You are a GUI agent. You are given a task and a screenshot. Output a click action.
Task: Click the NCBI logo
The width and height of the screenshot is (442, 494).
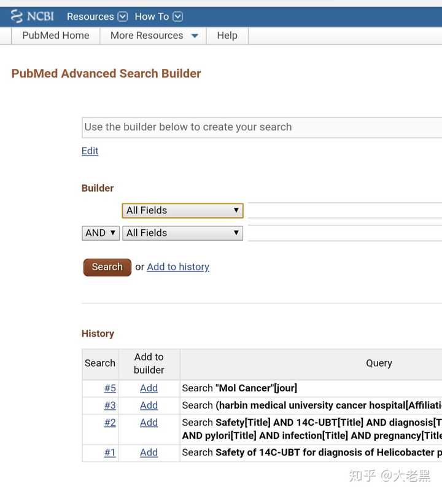pyautogui.click(x=32, y=16)
